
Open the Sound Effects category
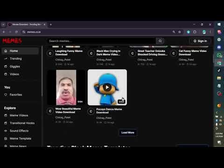click(x=20, y=131)
